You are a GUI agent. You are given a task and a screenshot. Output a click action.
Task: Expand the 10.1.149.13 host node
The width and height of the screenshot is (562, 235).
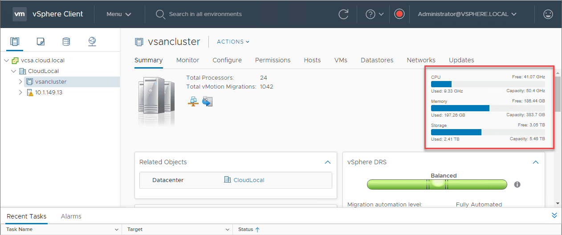20,93
